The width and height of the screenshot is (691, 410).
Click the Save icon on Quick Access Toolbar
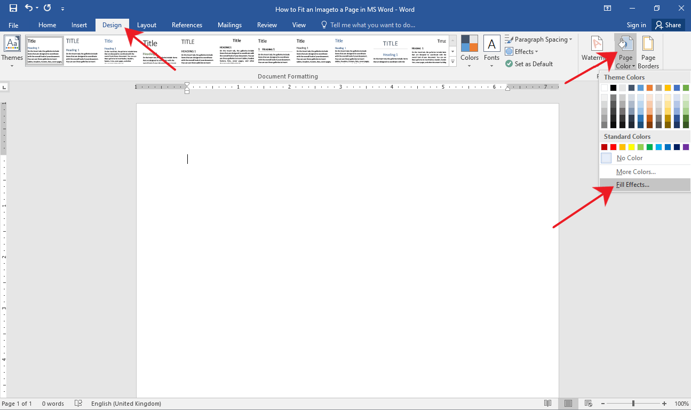tap(12, 8)
